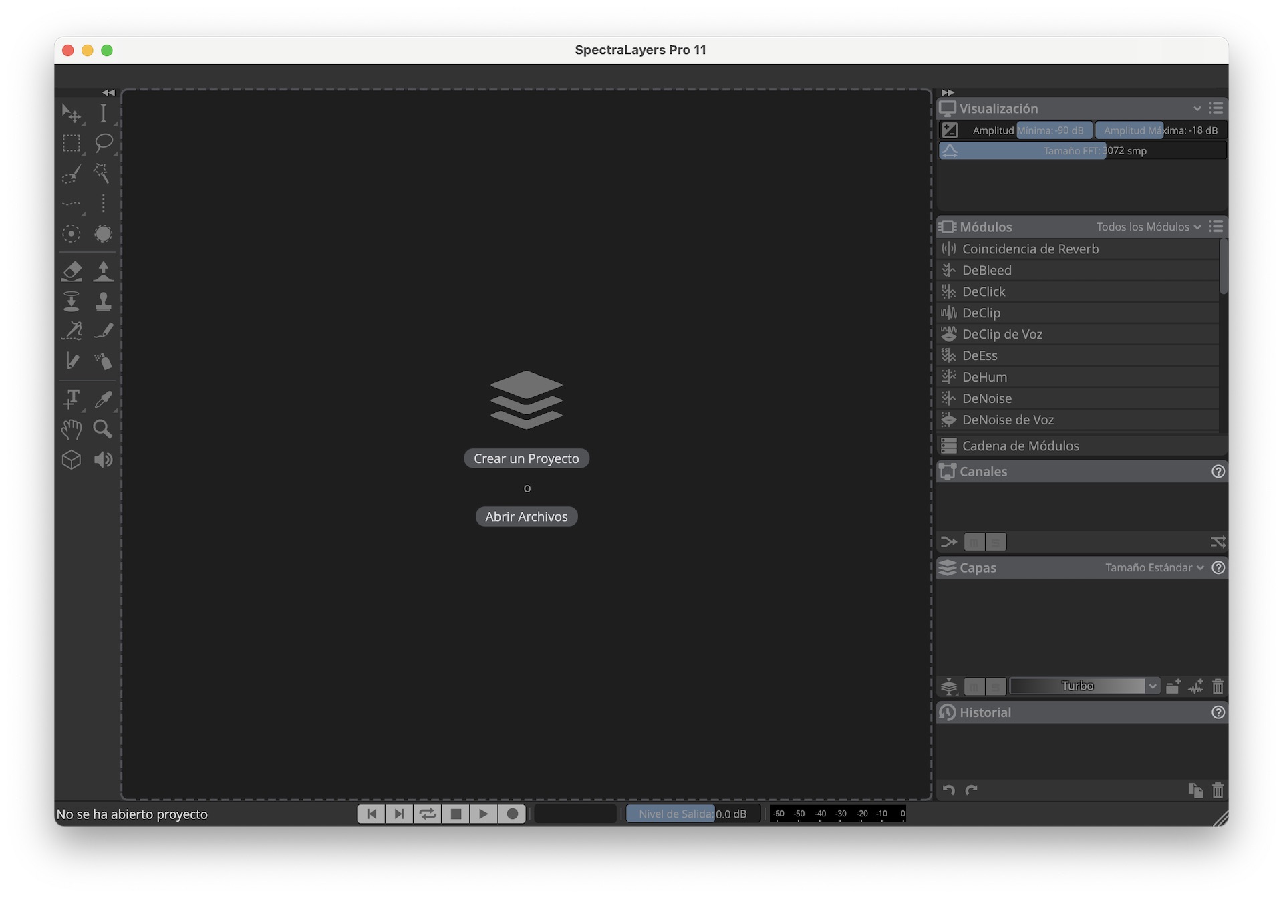Toggle loop playback in transport bar

tap(428, 814)
